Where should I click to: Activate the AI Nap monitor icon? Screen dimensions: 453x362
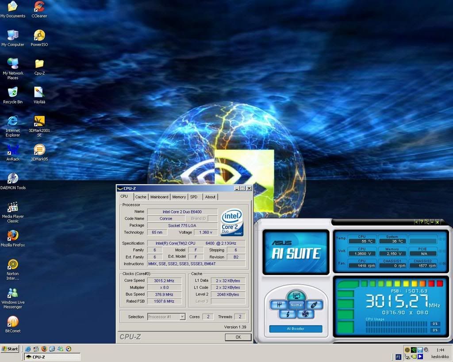(x=296, y=295)
